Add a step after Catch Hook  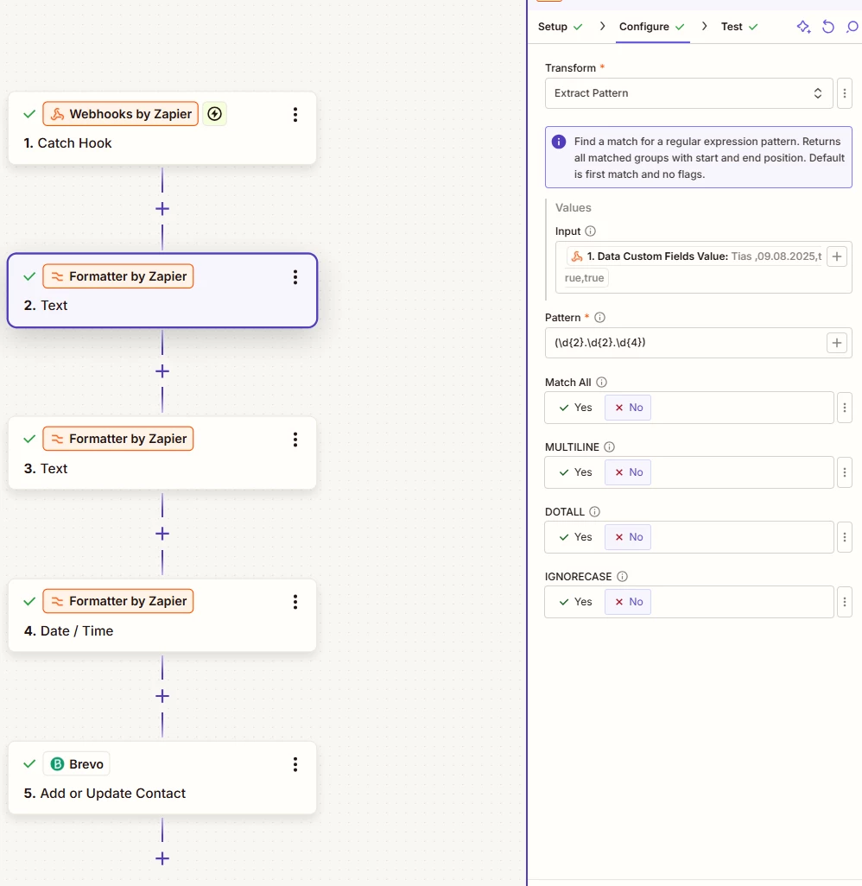pyautogui.click(x=162, y=209)
